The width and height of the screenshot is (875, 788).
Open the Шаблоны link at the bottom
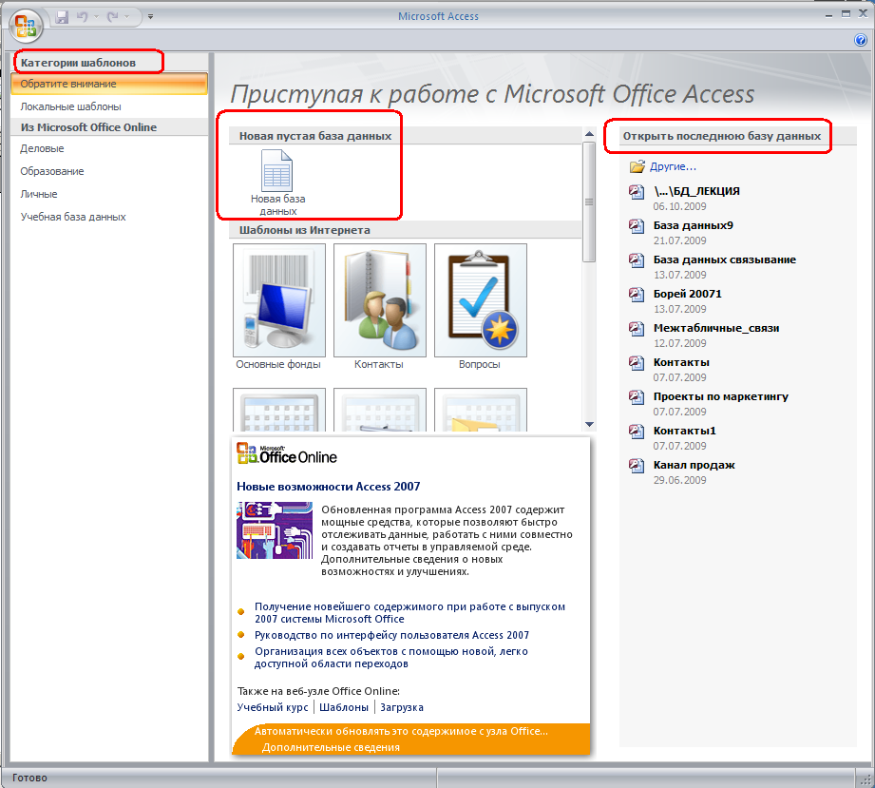click(x=344, y=707)
